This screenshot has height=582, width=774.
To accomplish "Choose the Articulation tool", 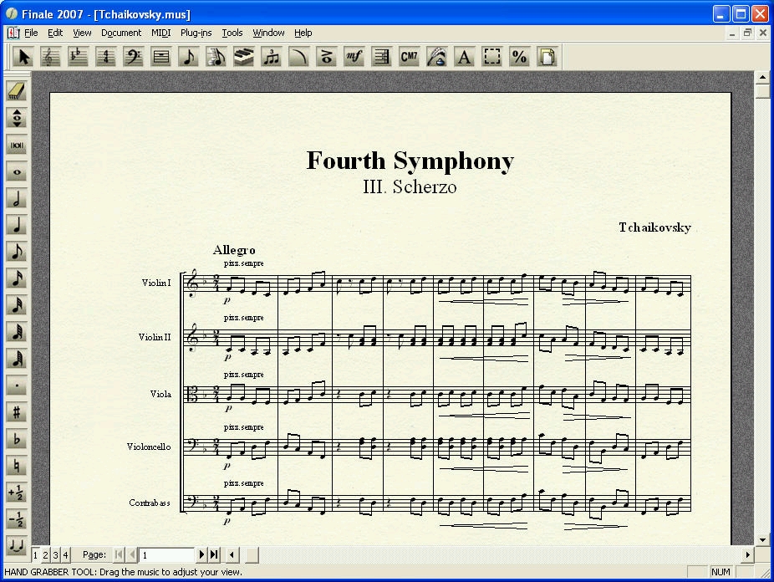I will (x=327, y=57).
